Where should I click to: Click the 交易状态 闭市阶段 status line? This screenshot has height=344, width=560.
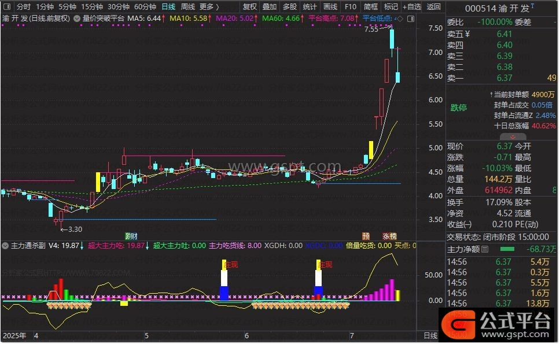click(498, 237)
